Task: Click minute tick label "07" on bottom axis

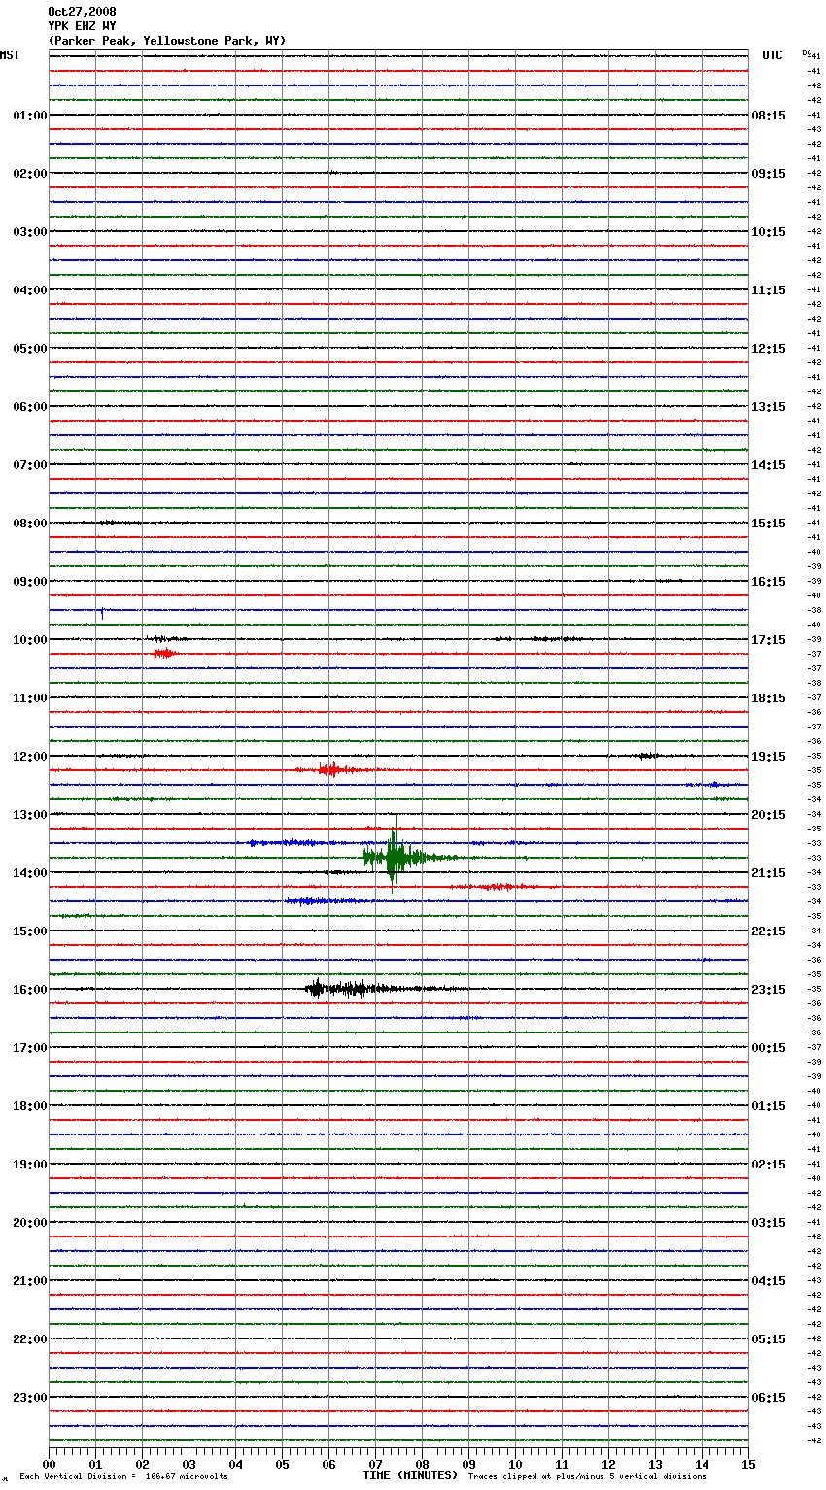Action: (x=375, y=1464)
